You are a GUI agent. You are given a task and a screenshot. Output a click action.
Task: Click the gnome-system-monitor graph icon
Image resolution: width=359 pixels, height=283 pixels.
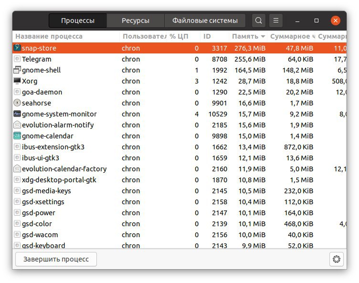(17, 114)
